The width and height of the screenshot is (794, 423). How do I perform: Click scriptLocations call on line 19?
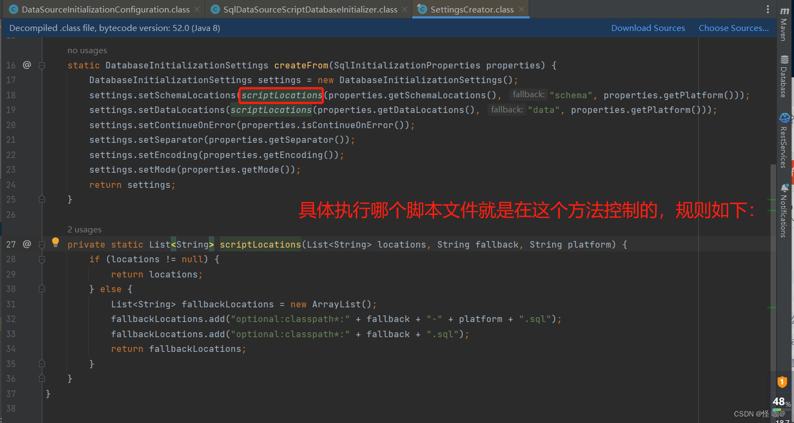pyautogui.click(x=271, y=110)
